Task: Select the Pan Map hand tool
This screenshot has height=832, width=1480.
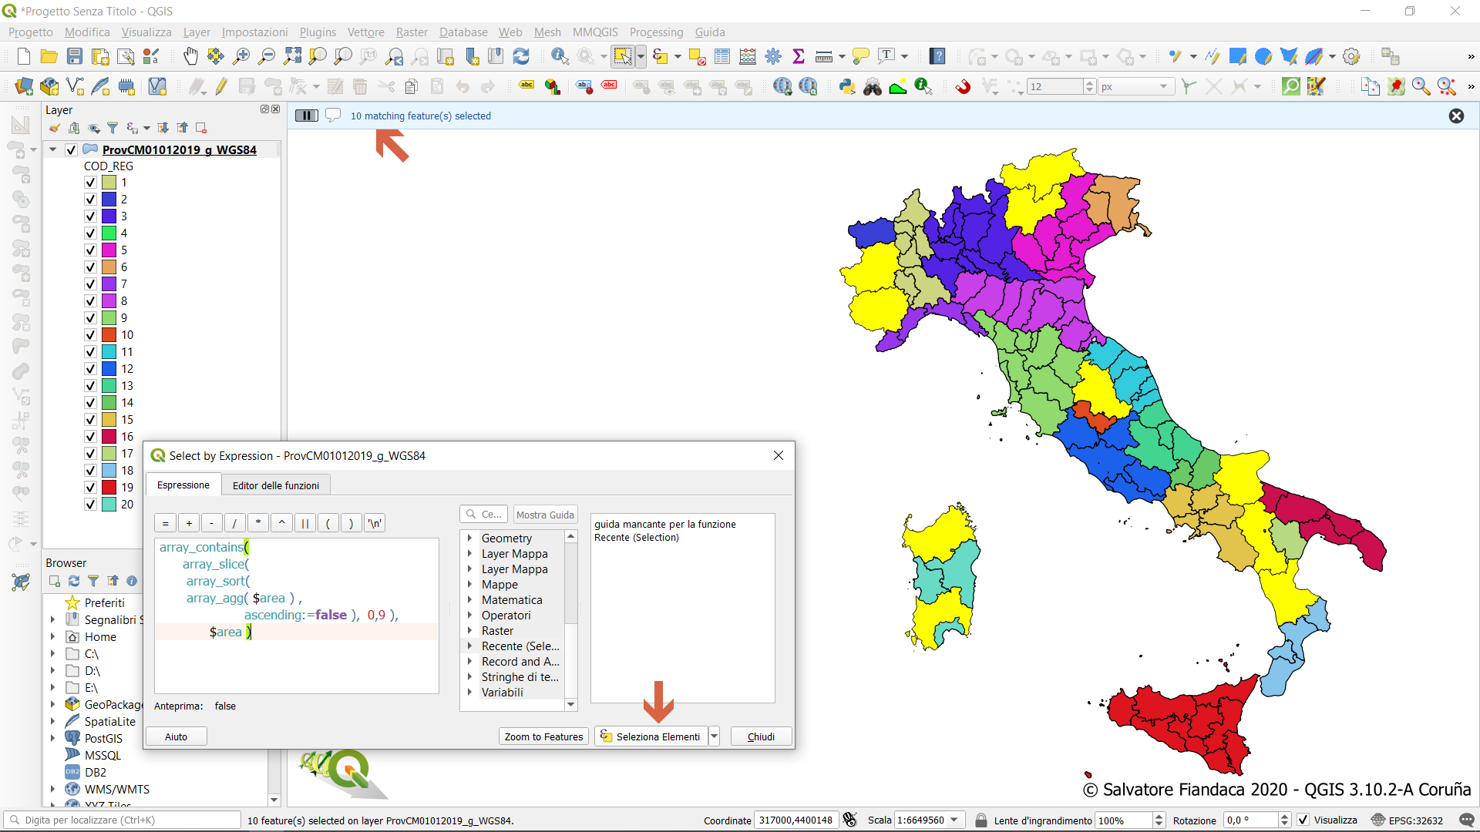Action: (x=190, y=56)
